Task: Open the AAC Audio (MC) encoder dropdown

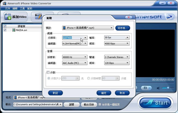Action: (75, 63)
